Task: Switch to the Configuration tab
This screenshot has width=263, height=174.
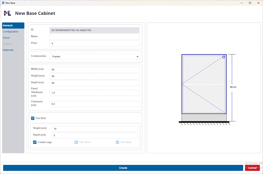Action: click(11, 32)
